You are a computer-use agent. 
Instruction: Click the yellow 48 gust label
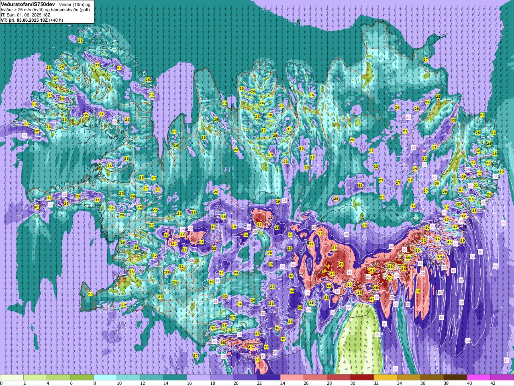click(376, 287)
